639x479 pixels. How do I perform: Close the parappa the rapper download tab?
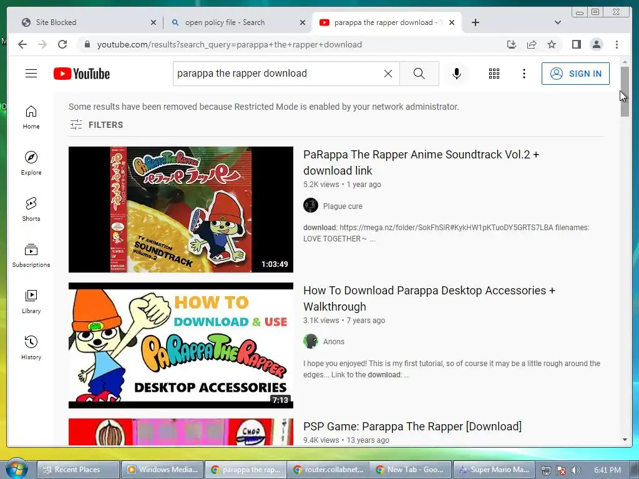tap(452, 22)
